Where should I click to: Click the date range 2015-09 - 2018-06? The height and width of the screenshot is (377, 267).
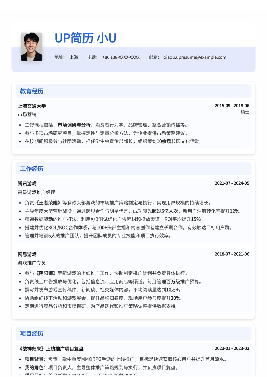click(232, 106)
